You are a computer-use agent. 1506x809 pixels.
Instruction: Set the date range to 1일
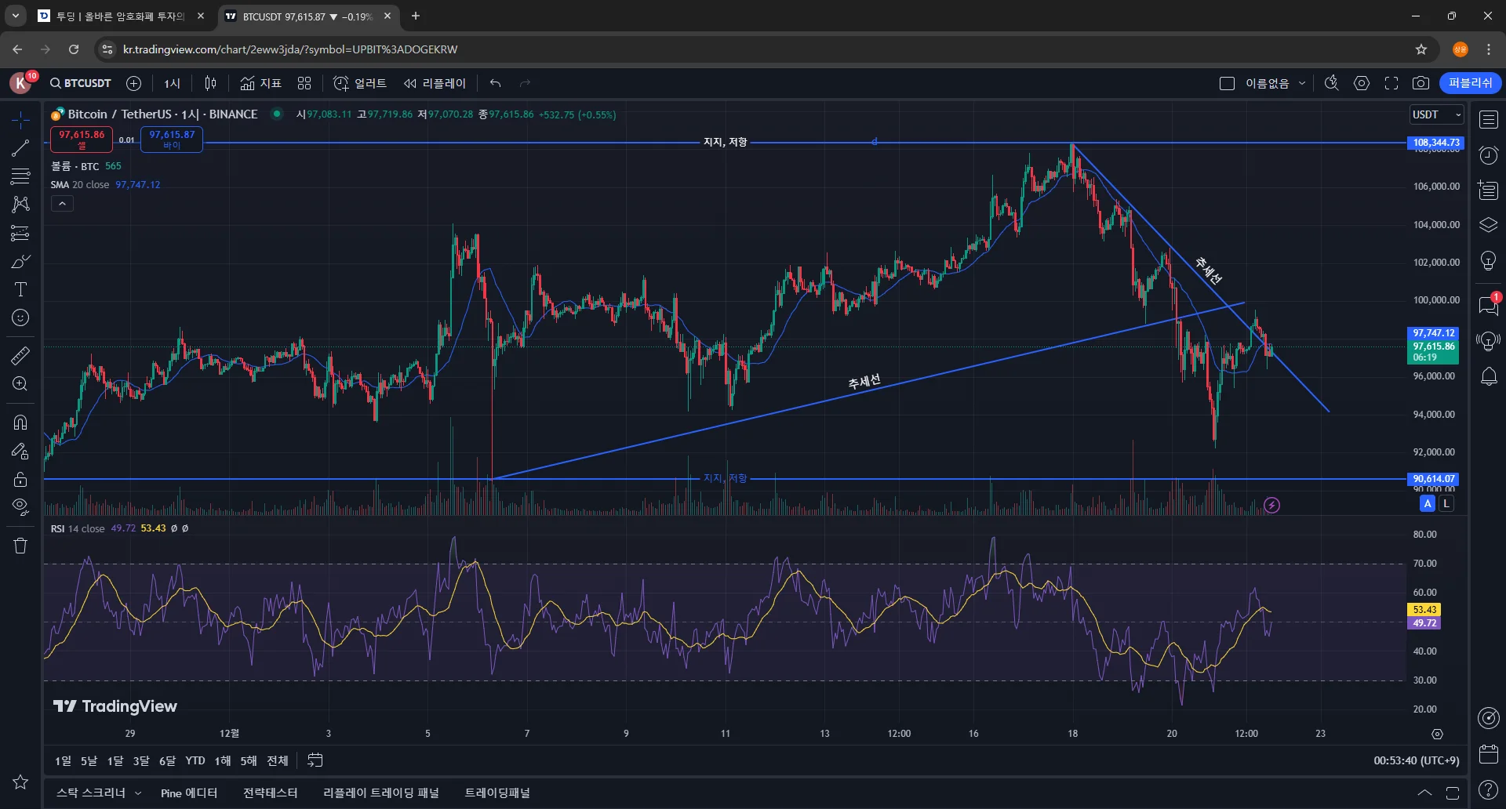[63, 760]
